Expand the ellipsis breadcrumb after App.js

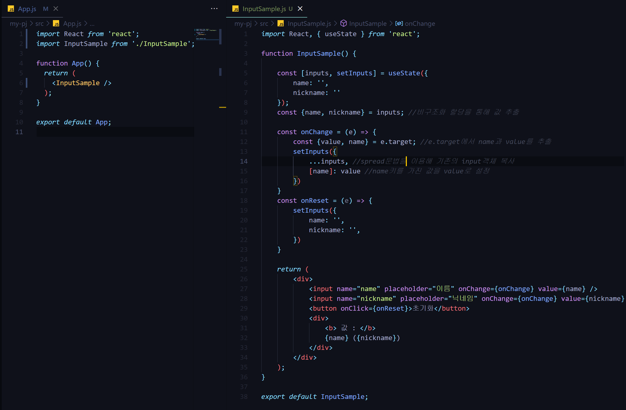pos(92,24)
